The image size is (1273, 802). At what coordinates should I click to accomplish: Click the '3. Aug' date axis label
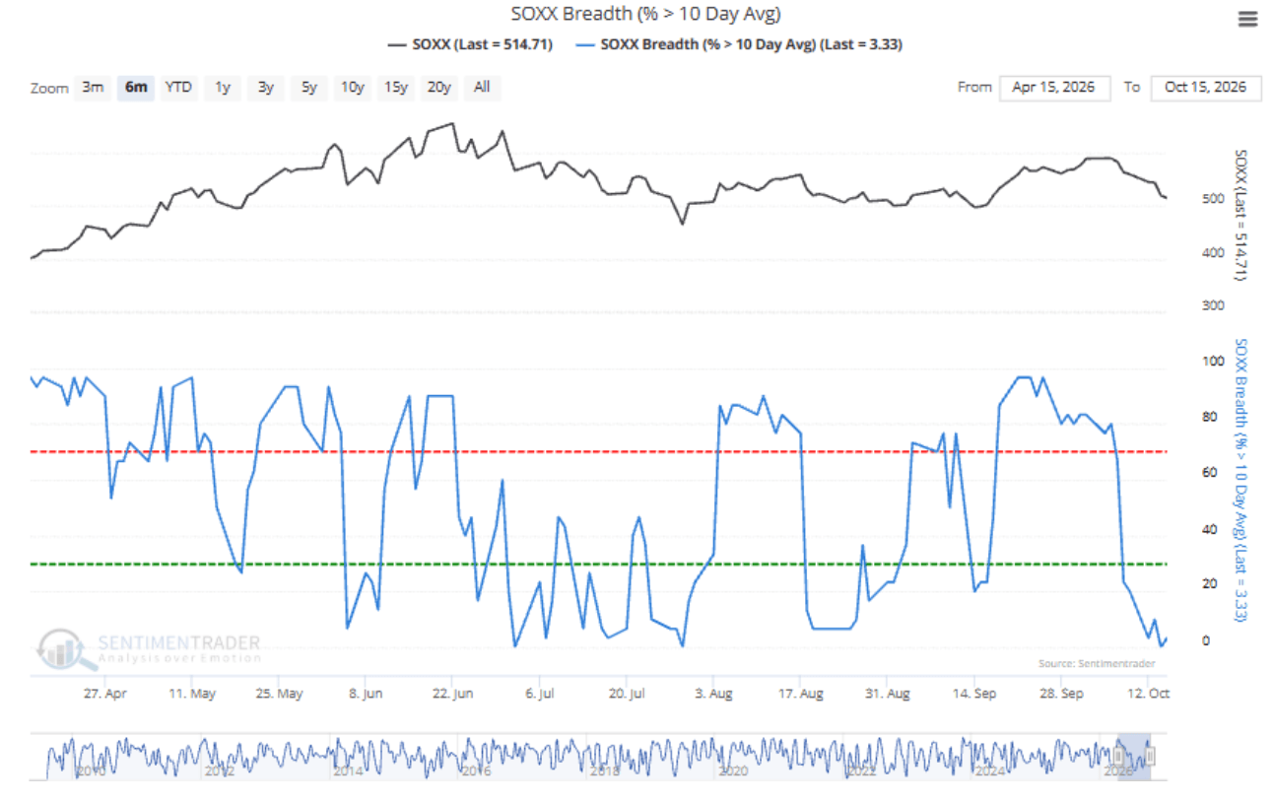pos(714,694)
